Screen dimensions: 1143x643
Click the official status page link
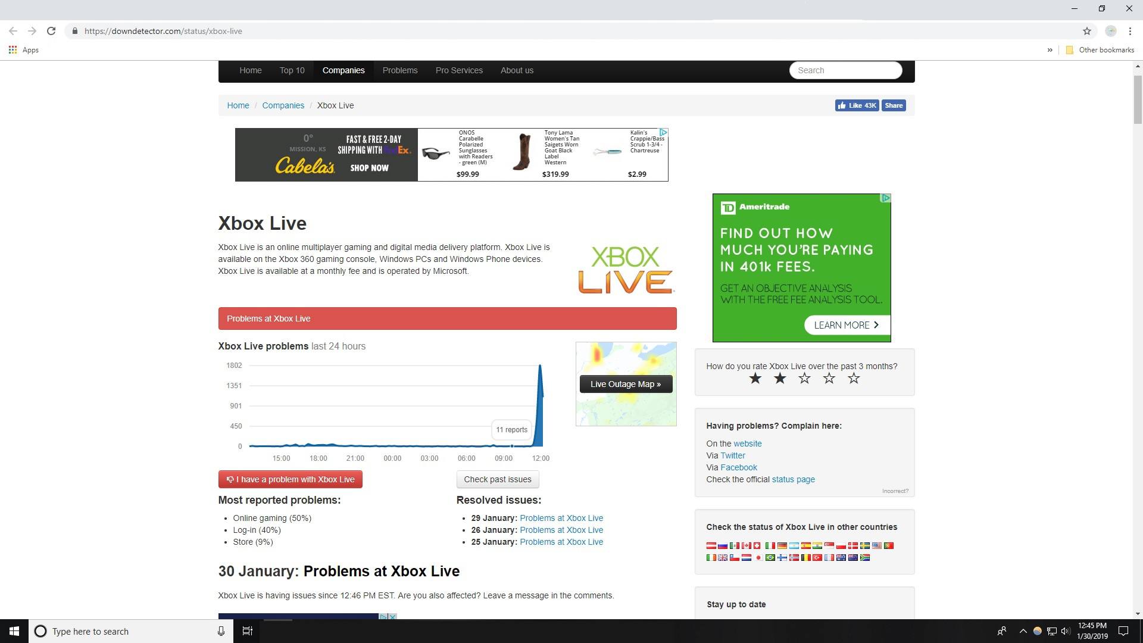pos(794,479)
